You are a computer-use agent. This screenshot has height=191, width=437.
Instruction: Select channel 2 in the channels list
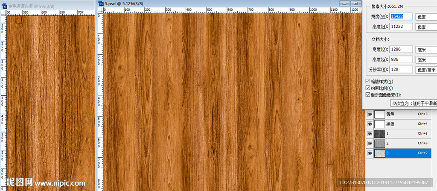pyautogui.click(x=401, y=143)
